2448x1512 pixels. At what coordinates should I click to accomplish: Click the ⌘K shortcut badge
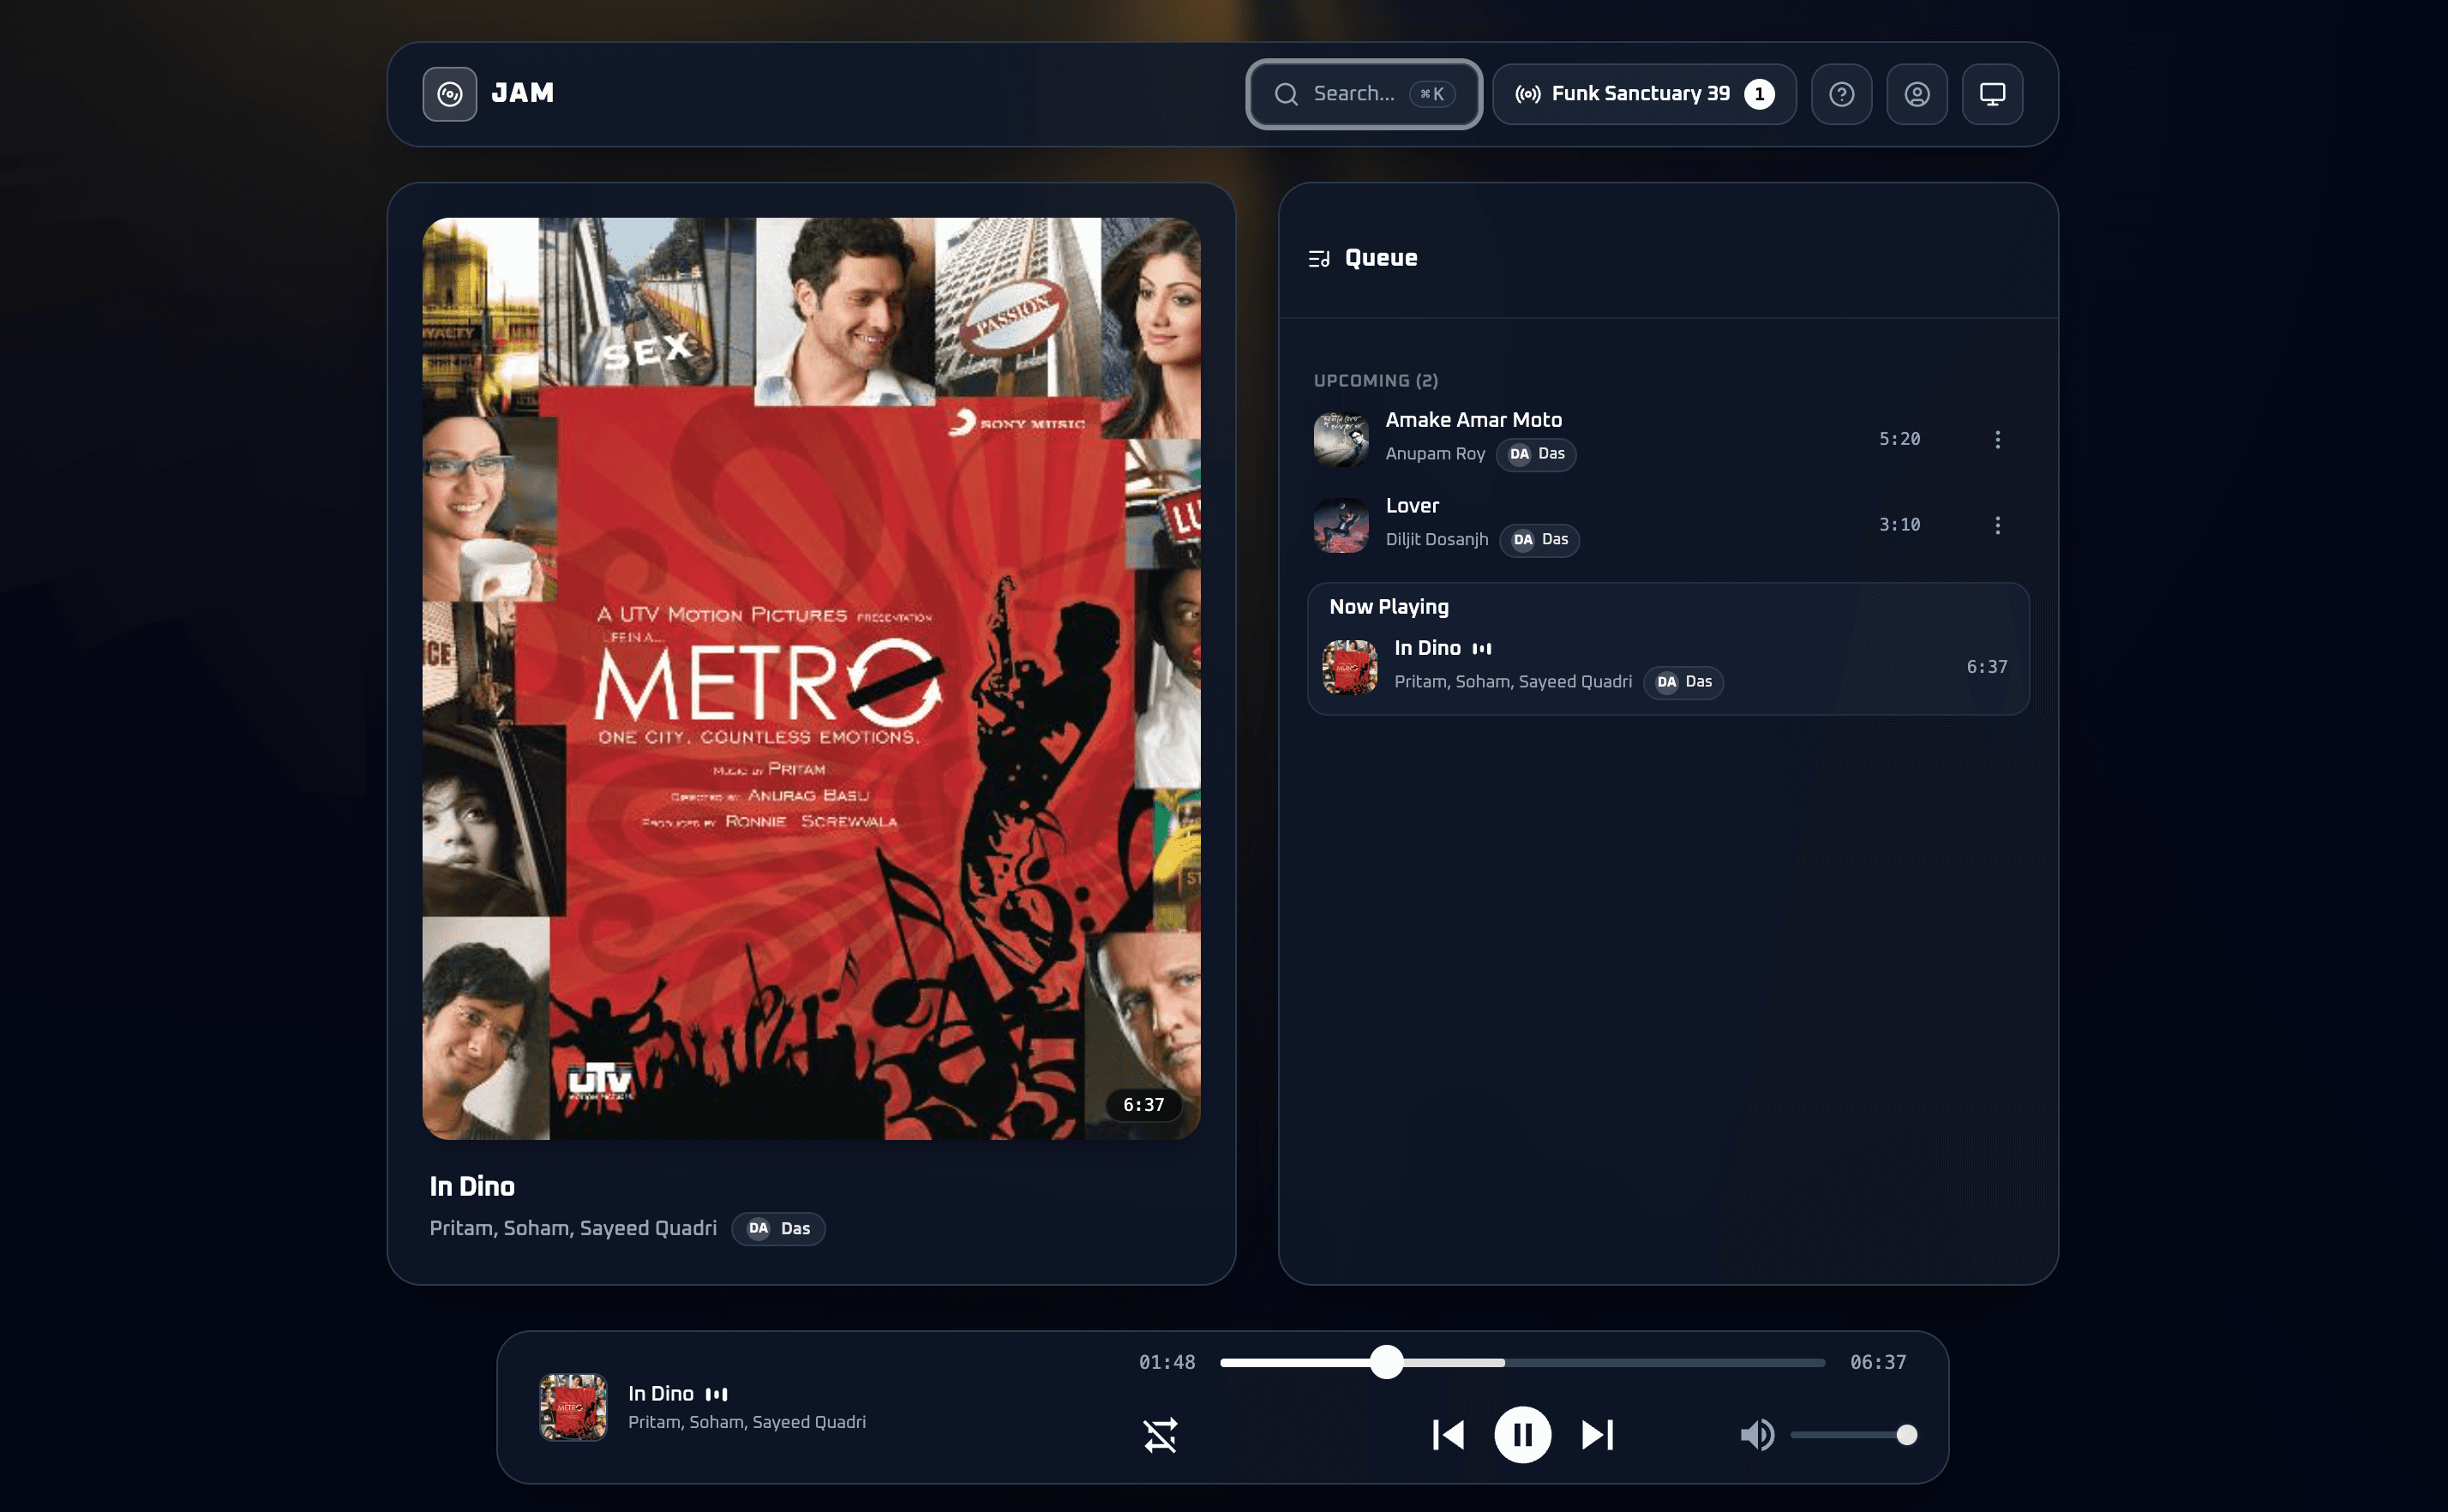click(1431, 94)
